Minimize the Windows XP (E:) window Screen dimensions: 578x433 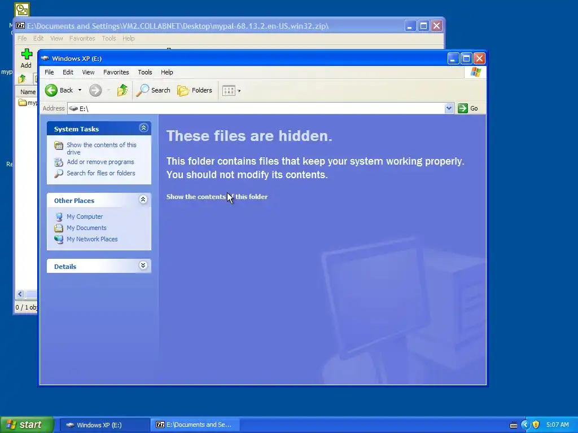453,58
